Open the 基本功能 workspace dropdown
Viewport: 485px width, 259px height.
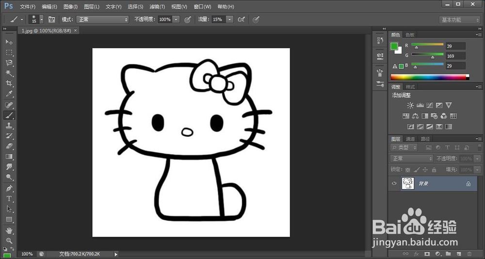459,20
